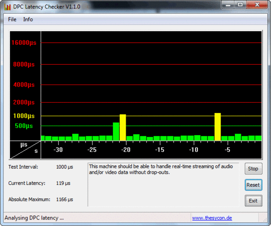
Task: Click the real-time streaming message text
Action: tap(161, 169)
